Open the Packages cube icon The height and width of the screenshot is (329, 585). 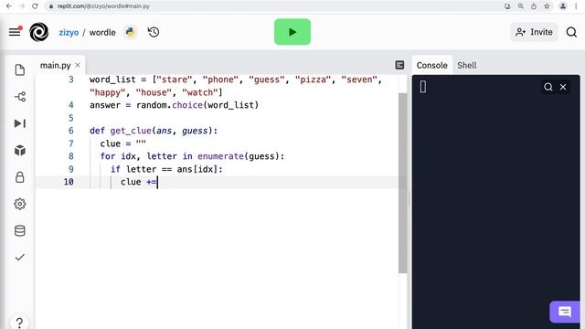tap(20, 150)
